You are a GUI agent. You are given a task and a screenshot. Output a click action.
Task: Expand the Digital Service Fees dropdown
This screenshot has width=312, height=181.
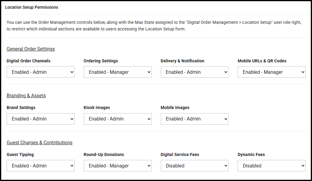click(195, 166)
